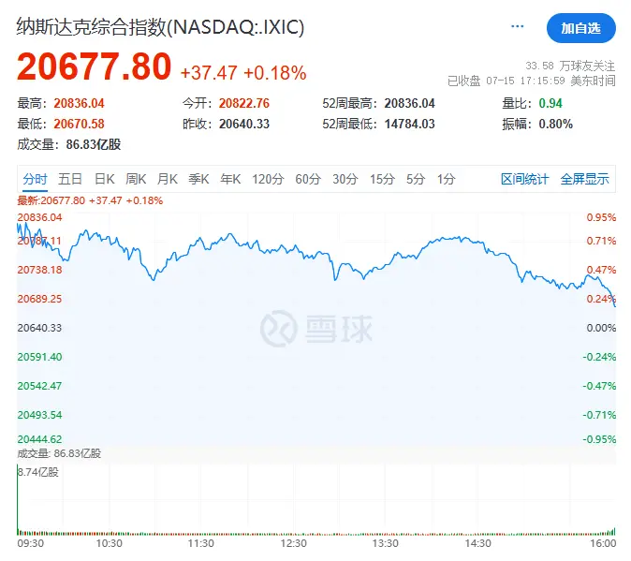This screenshot has width=631, height=561.
Task: Click the 13:30 time axis label
Action: coord(385,543)
